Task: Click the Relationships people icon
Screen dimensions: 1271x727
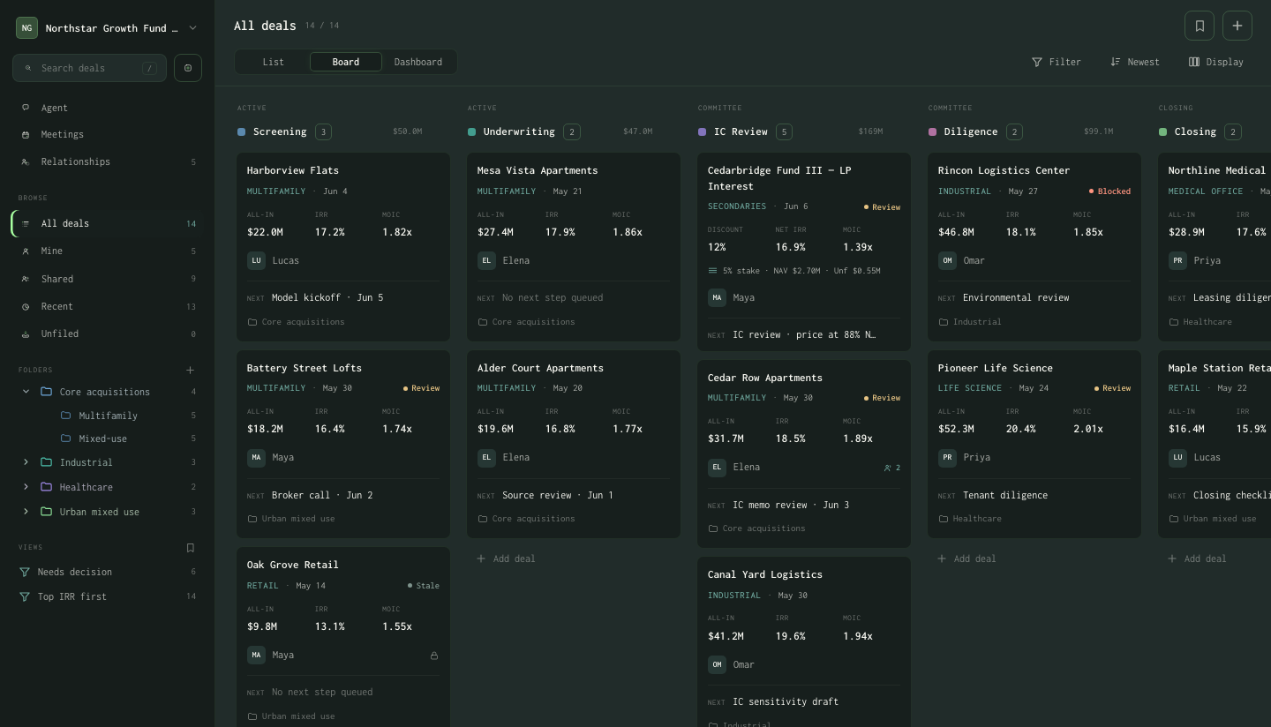Action: point(26,162)
